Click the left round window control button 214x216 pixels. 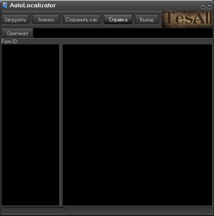[x=203, y=6]
